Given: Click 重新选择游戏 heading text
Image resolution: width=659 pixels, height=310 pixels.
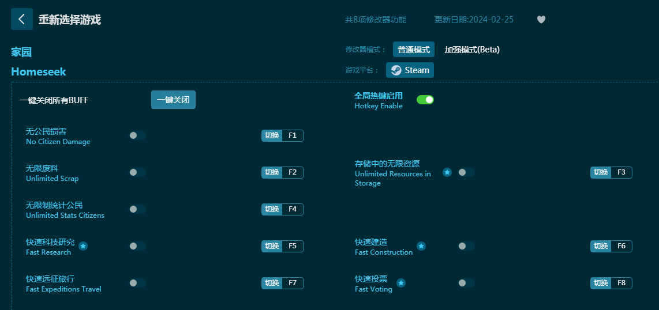Looking at the screenshot, I should [70, 20].
